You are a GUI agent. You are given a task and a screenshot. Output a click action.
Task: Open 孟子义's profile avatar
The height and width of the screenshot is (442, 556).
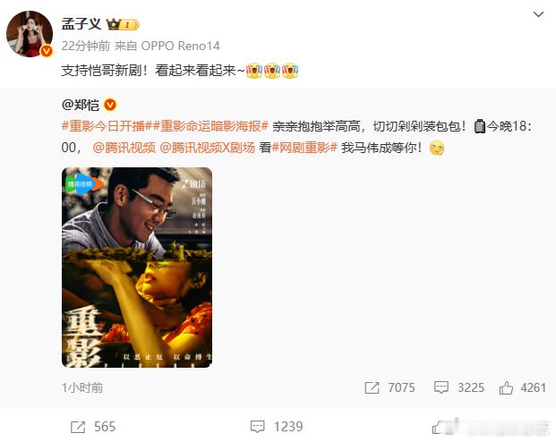[30, 34]
